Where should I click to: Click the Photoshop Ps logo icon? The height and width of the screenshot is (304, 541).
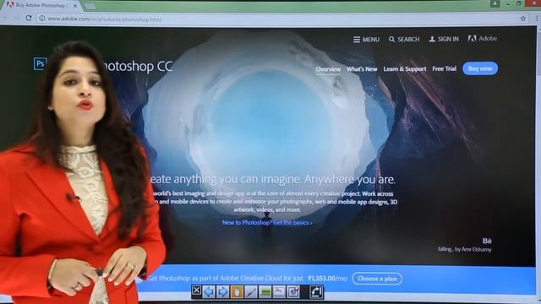tap(40, 64)
